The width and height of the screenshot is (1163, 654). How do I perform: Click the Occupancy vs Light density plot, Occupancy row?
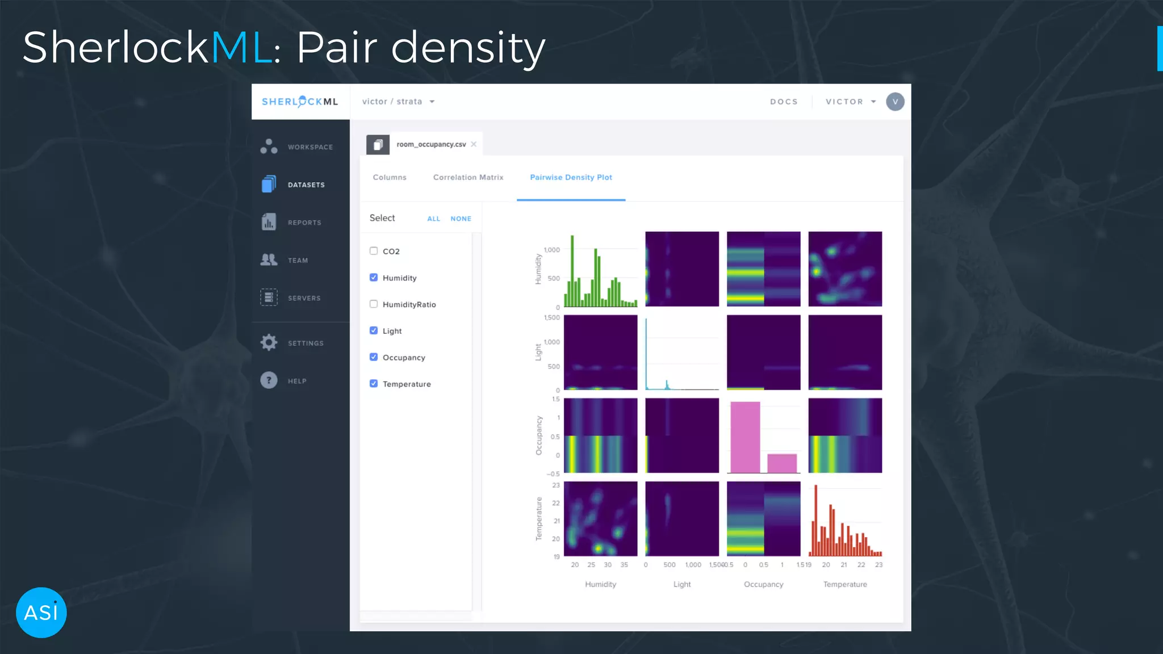[x=682, y=435]
